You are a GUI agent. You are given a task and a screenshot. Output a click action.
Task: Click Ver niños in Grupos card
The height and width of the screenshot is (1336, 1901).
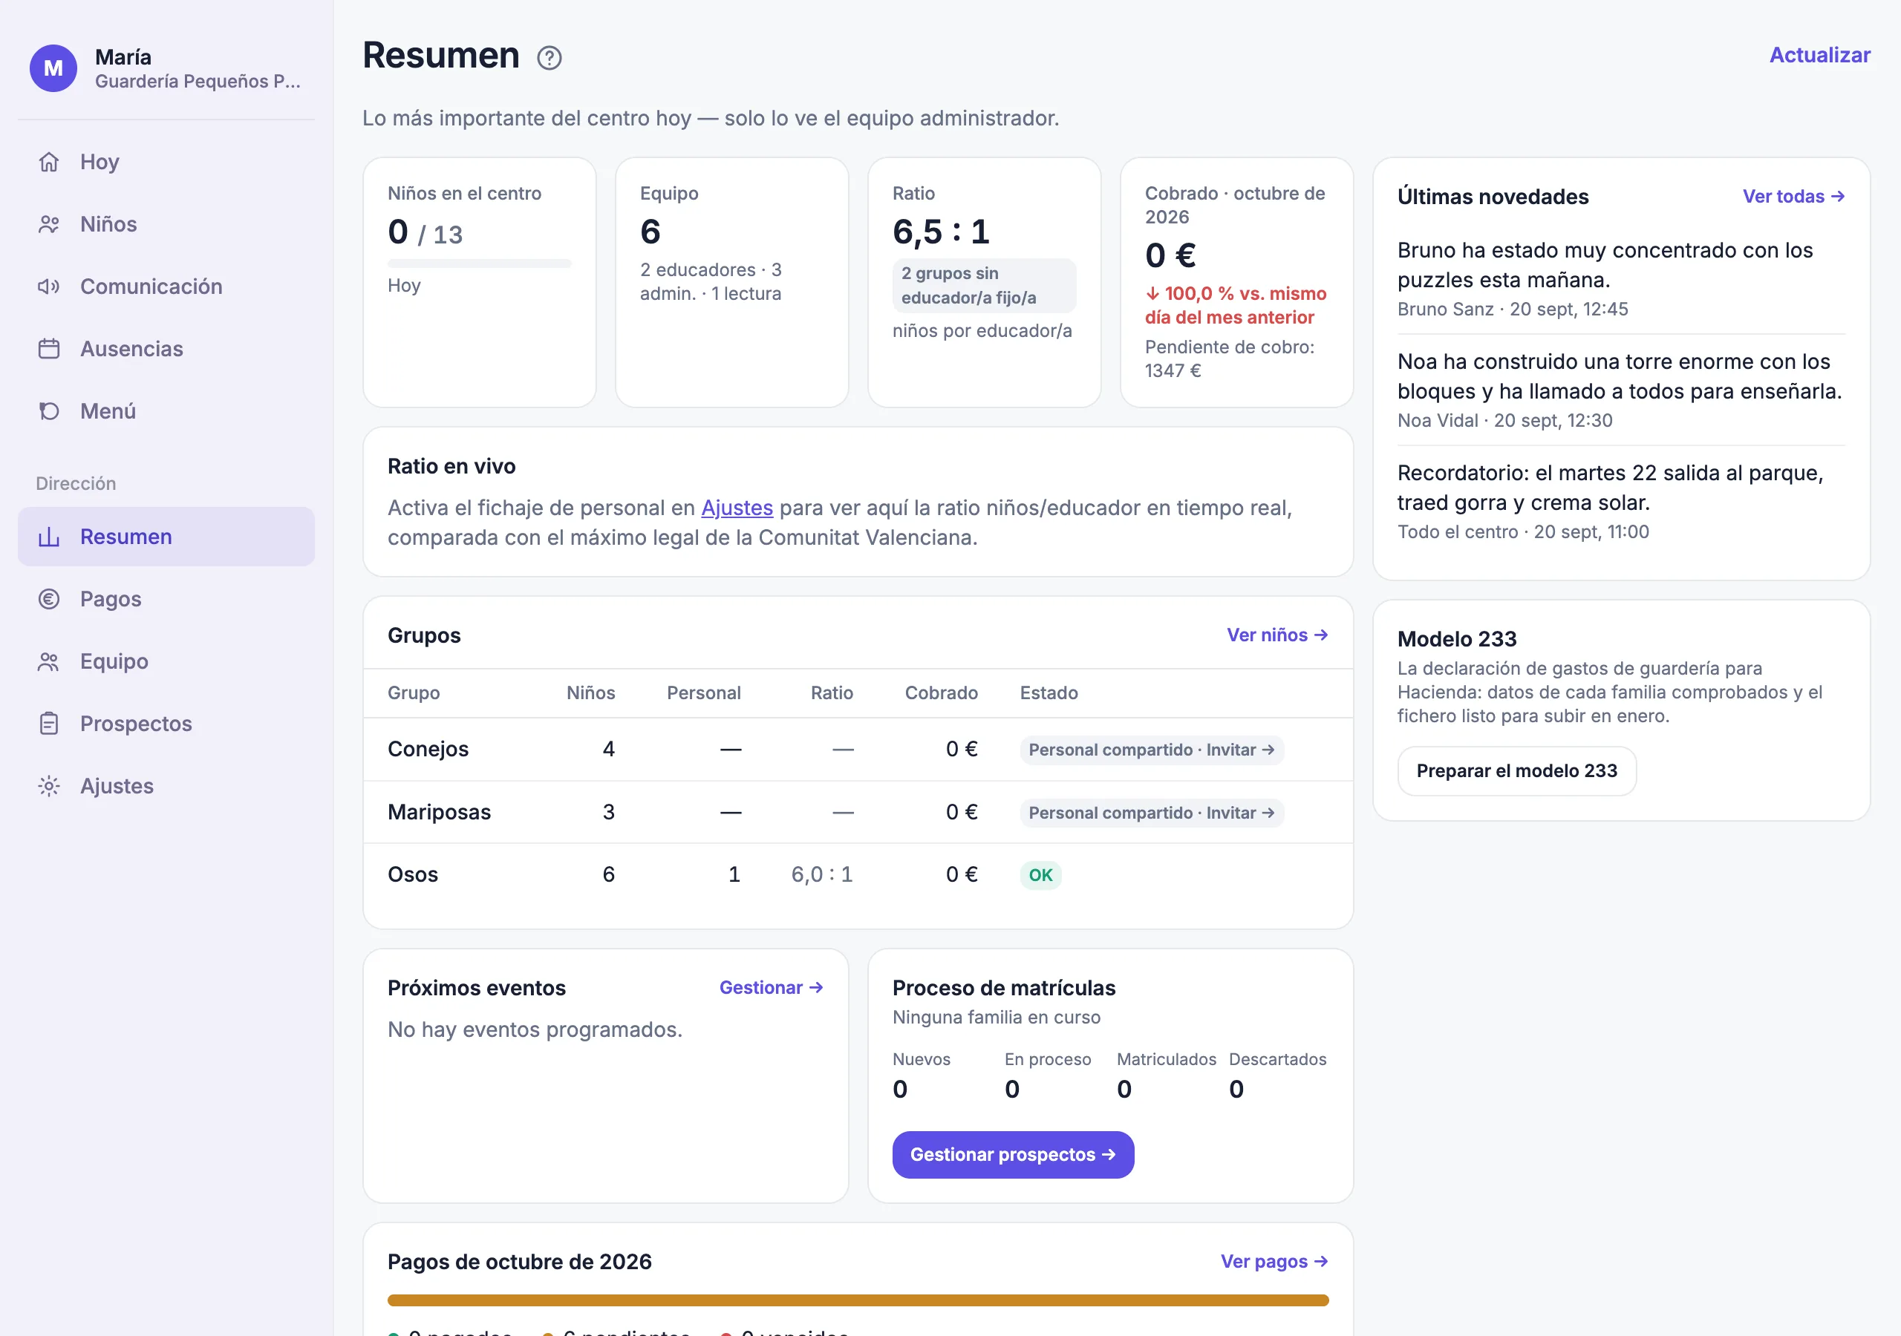[1277, 636]
